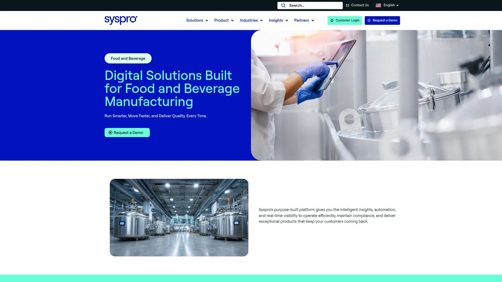Click the play icon in header Request a Demo
Screen dimensions: 502x282
tap(369, 21)
